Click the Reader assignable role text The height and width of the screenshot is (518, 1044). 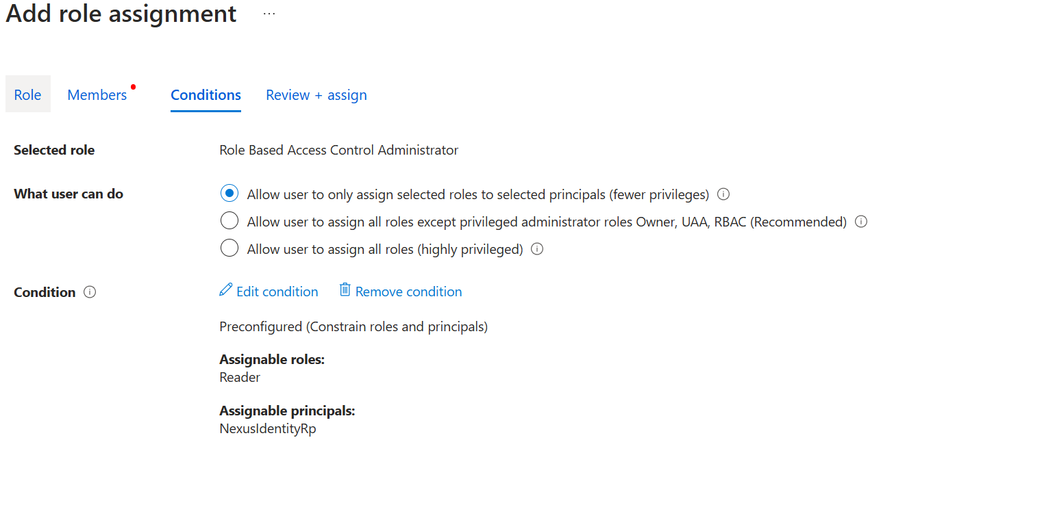[240, 377]
